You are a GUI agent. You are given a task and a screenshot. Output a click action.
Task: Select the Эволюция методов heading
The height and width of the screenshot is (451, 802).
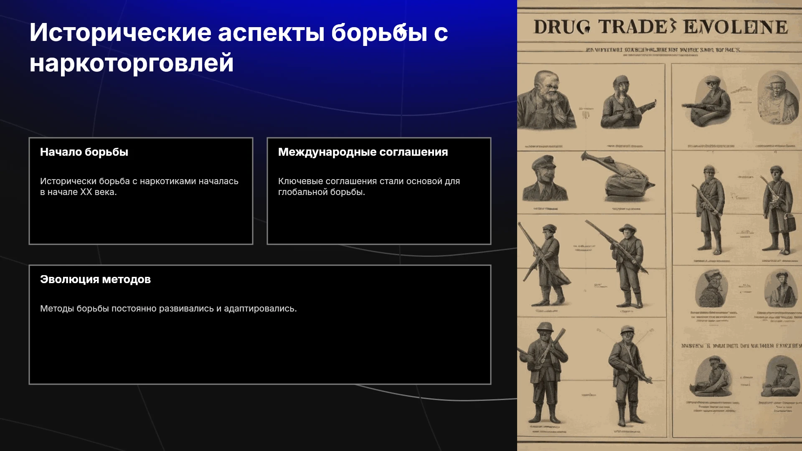click(x=95, y=279)
